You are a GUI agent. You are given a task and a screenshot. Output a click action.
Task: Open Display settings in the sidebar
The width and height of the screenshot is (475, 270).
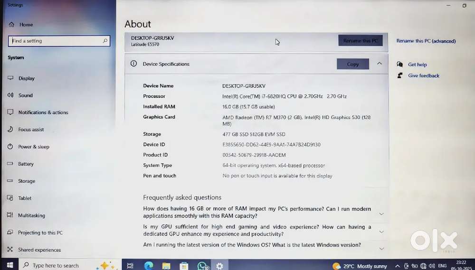click(x=26, y=78)
